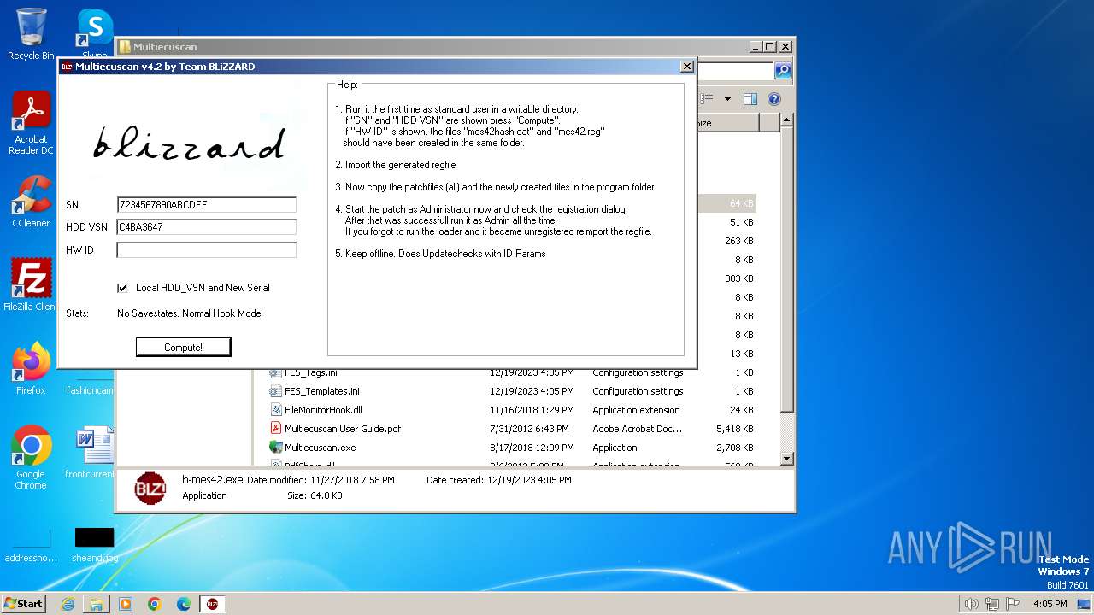Open the Explorer change view icon
Screen dimensions: 1094x615
pos(709,99)
